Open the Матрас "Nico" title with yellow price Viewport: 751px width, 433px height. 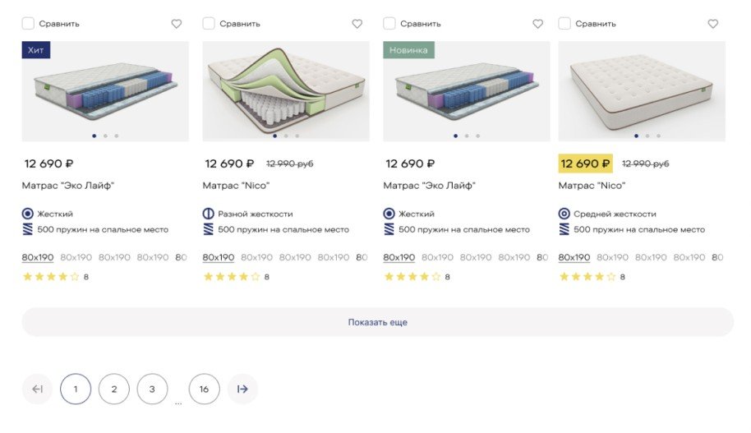592,186
